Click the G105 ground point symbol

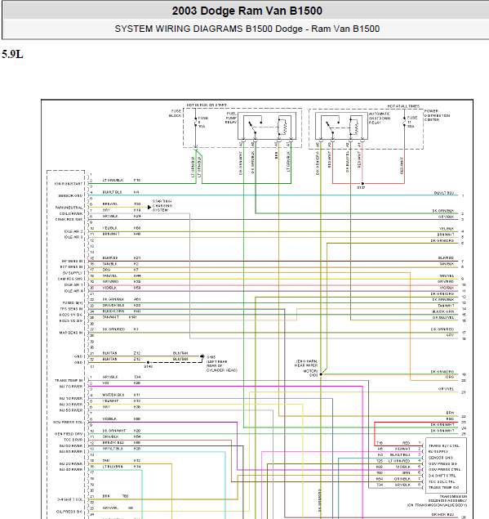pyautogui.click(x=202, y=356)
